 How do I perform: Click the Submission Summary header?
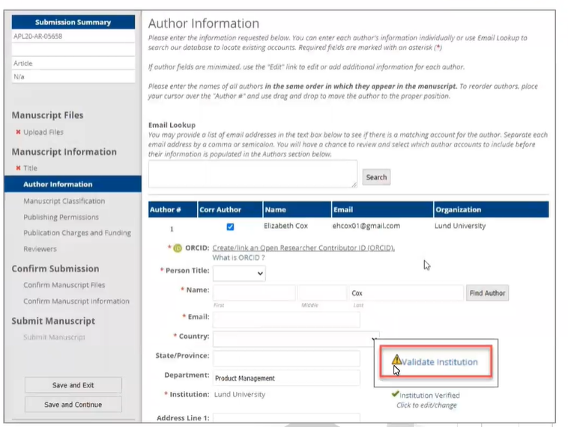tap(73, 22)
